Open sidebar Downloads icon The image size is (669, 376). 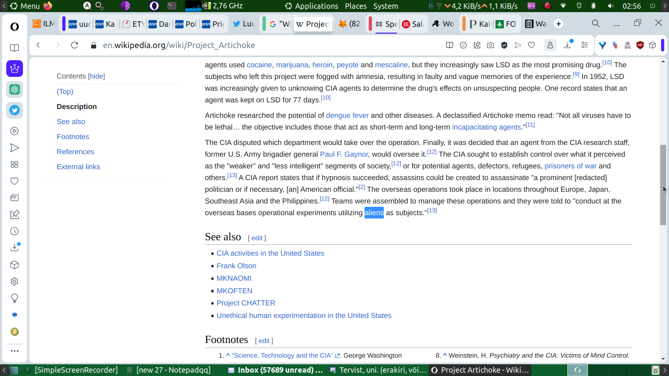tap(15, 247)
